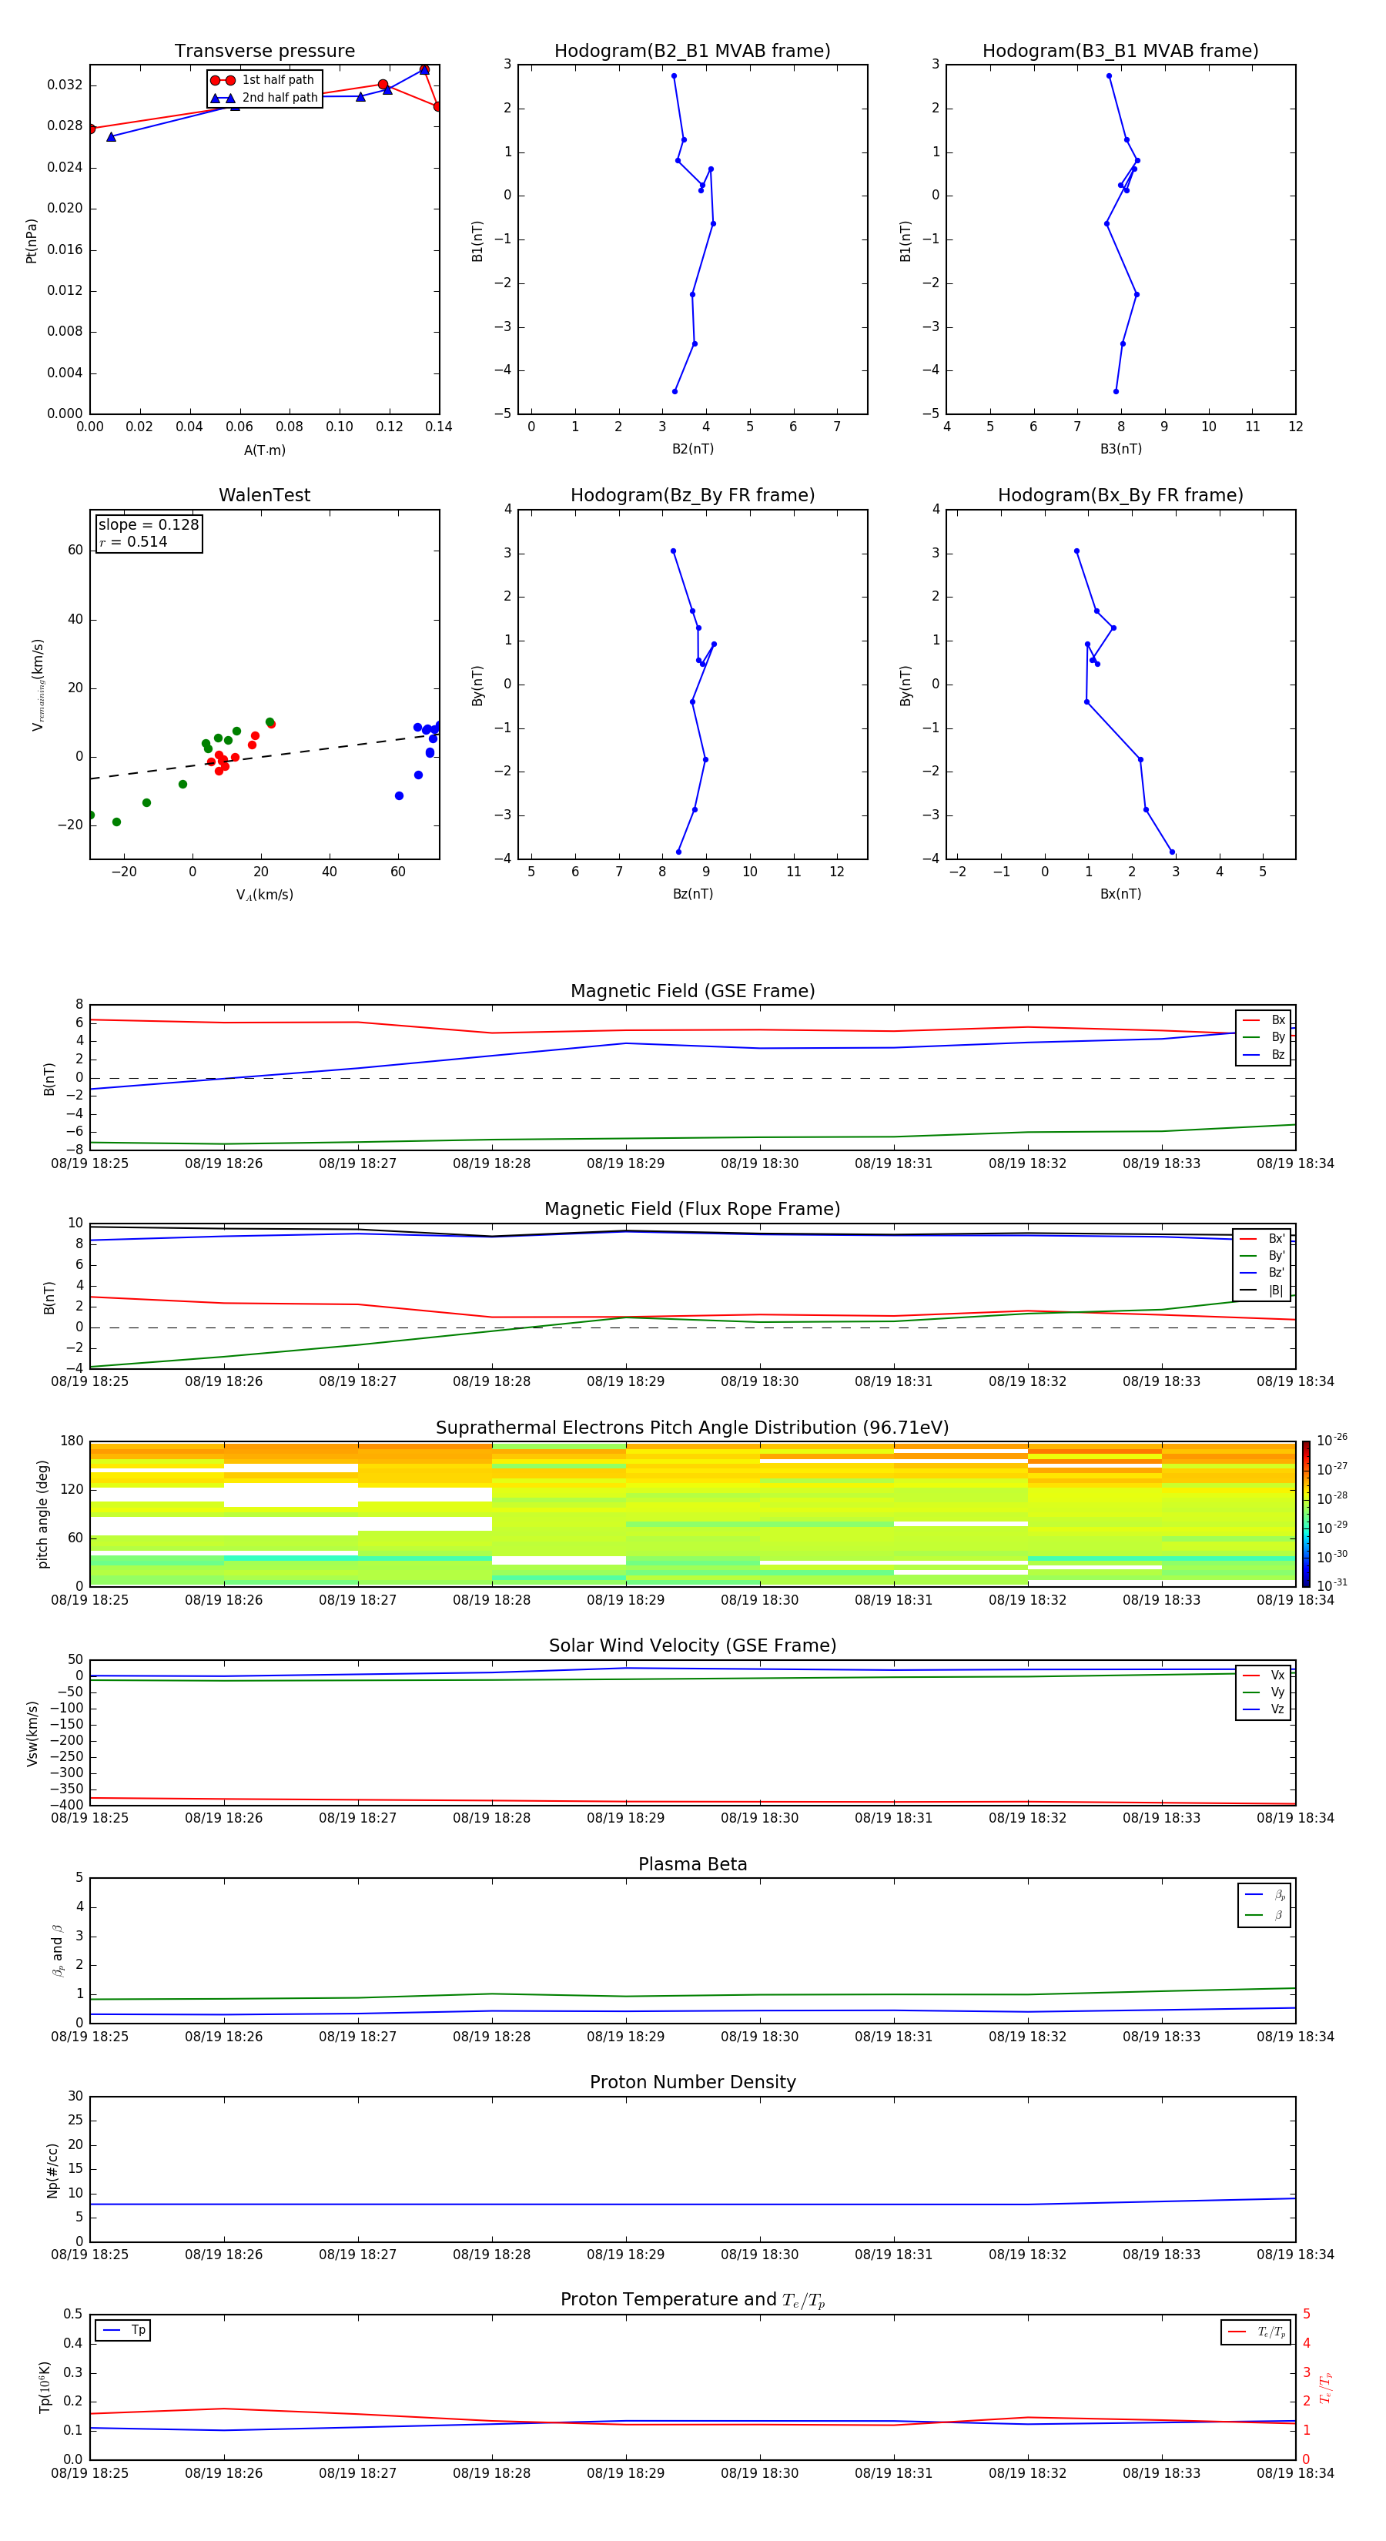Click the Proton Temperature and Te/Tp title
The width and height of the screenshot is (1386, 2541).
point(692,2300)
